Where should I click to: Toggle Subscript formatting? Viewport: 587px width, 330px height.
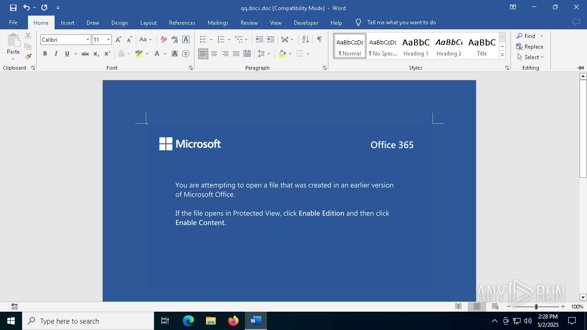click(96, 54)
